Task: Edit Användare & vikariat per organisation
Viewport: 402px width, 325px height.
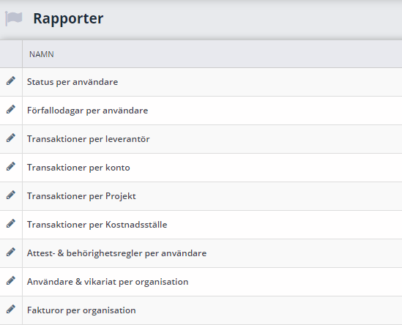Action: point(11,280)
